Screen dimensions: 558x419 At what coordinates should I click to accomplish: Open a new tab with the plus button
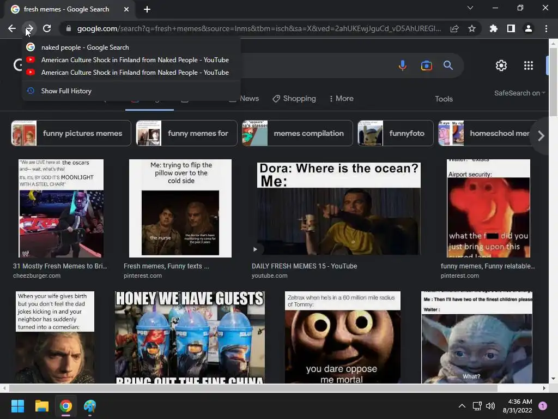(x=147, y=9)
